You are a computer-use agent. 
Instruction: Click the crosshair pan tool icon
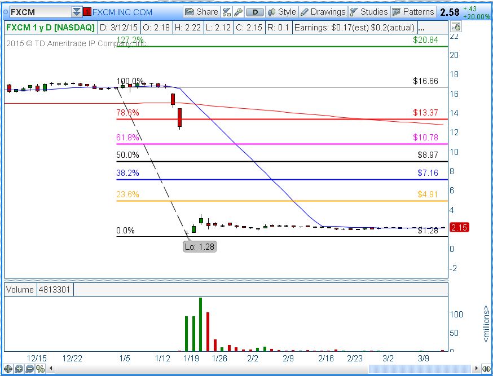[x=8, y=369]
